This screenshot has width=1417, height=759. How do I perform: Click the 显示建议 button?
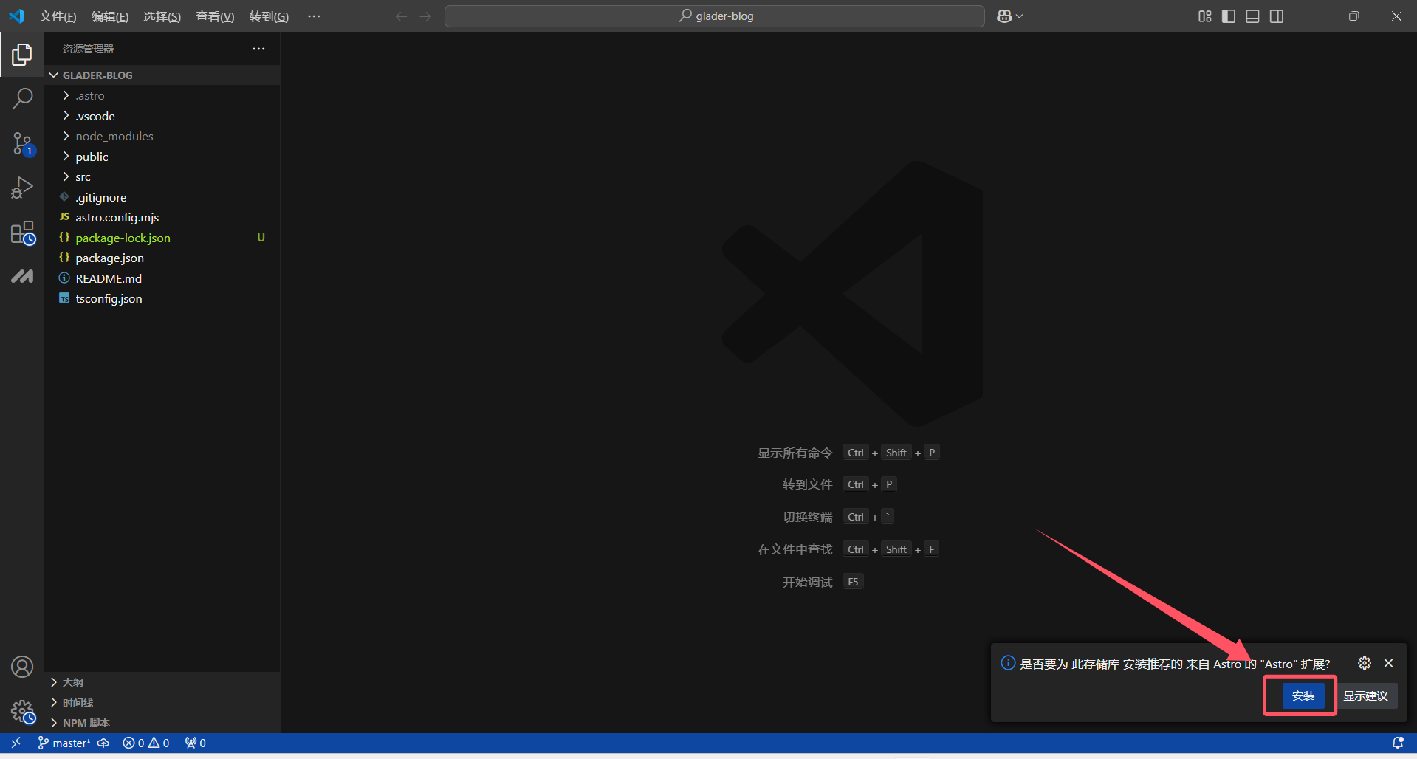(x=1365, y=696)
